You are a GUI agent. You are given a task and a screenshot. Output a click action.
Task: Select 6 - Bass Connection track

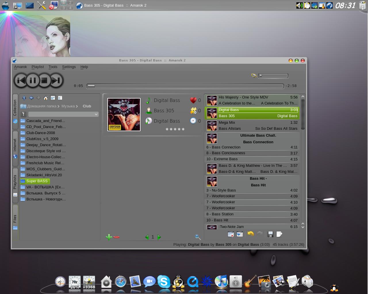click(x=252, y=147)
